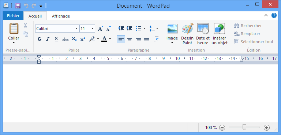Click the decrease indent icon
The width and height of the screenshot is (281, 135).
tap(121, 28)
